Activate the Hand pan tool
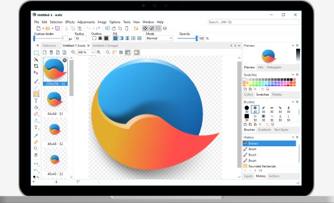 point(36,155)
